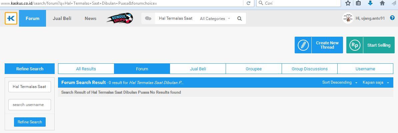Open the help question mark icon
The height and width of the screenshot is (133, 398).
coord(392,18)
